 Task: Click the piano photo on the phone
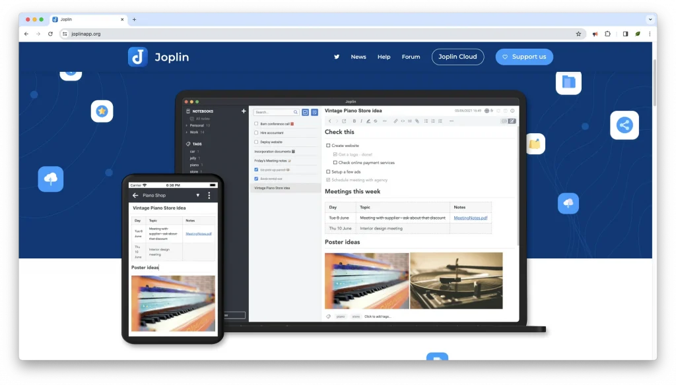coord(173,304)
